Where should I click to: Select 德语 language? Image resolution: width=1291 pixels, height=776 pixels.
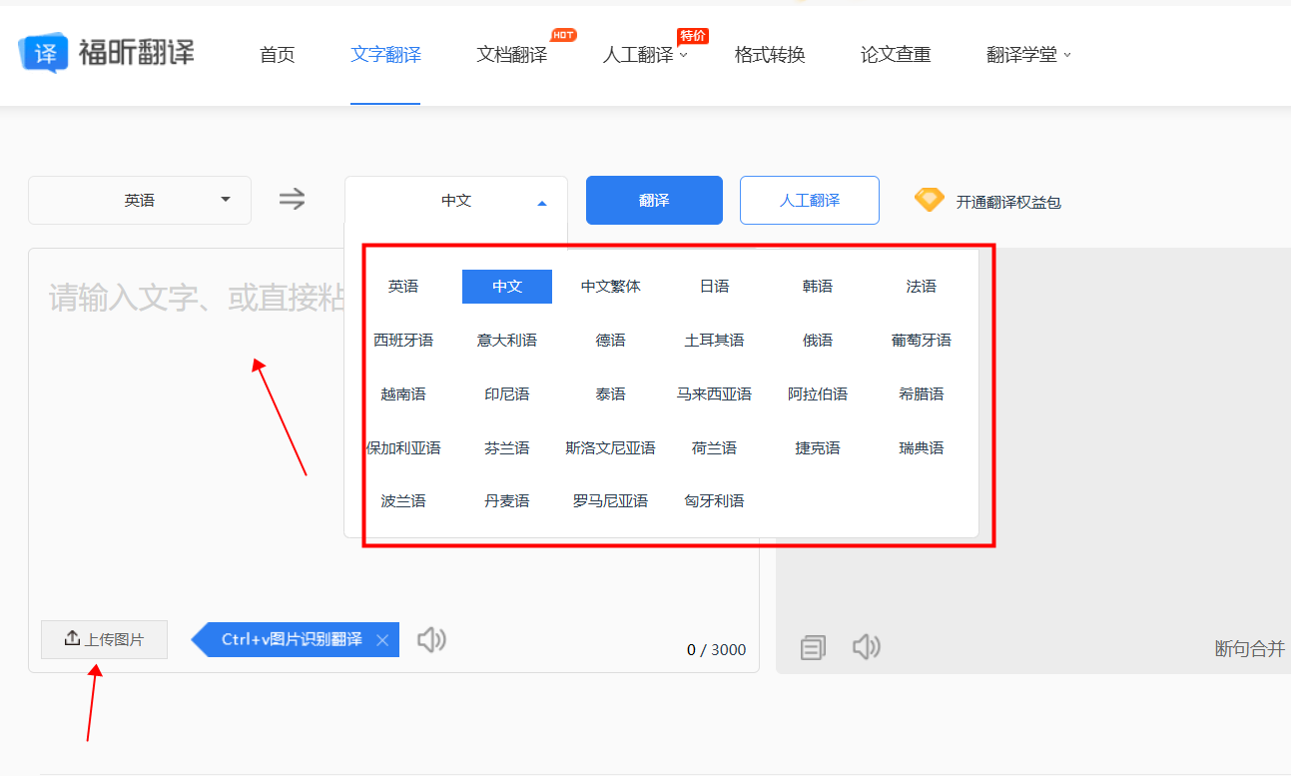tap(611, 341)
